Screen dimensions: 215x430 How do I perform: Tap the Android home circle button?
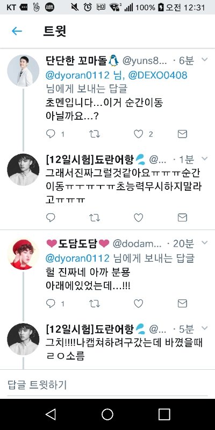[107, 414]
